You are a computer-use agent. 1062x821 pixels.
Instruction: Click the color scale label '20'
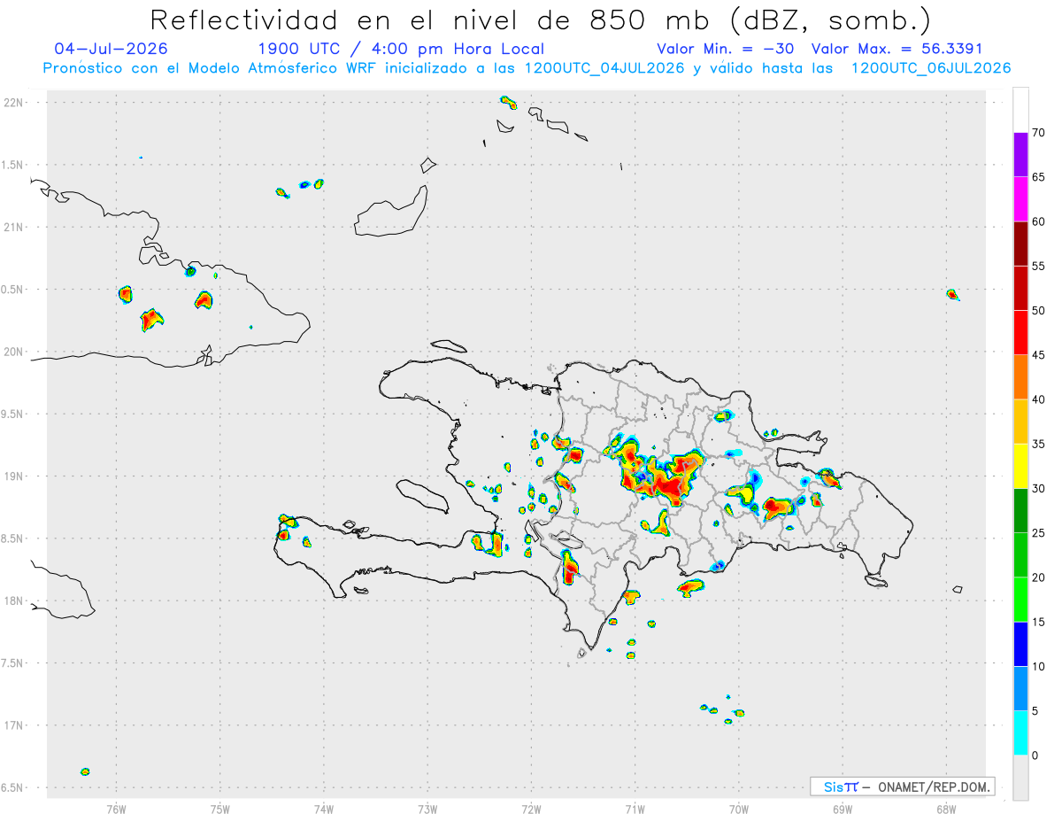[1039, 577]
